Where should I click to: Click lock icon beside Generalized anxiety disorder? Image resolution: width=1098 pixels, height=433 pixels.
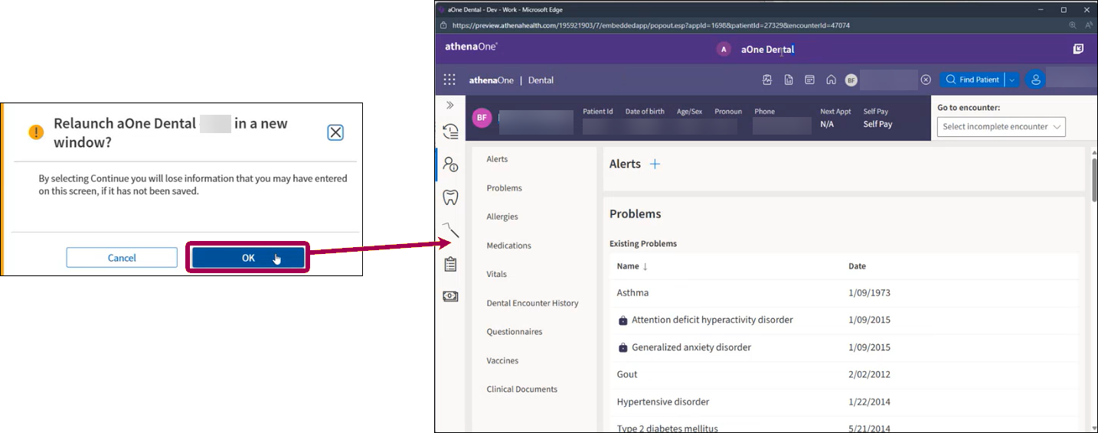coord(623,348)
